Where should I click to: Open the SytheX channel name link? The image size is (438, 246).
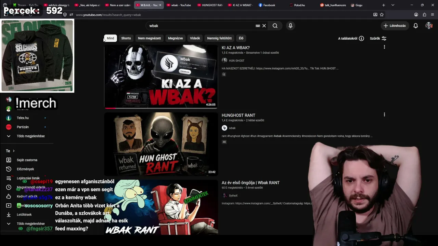(x=233, y=195)
